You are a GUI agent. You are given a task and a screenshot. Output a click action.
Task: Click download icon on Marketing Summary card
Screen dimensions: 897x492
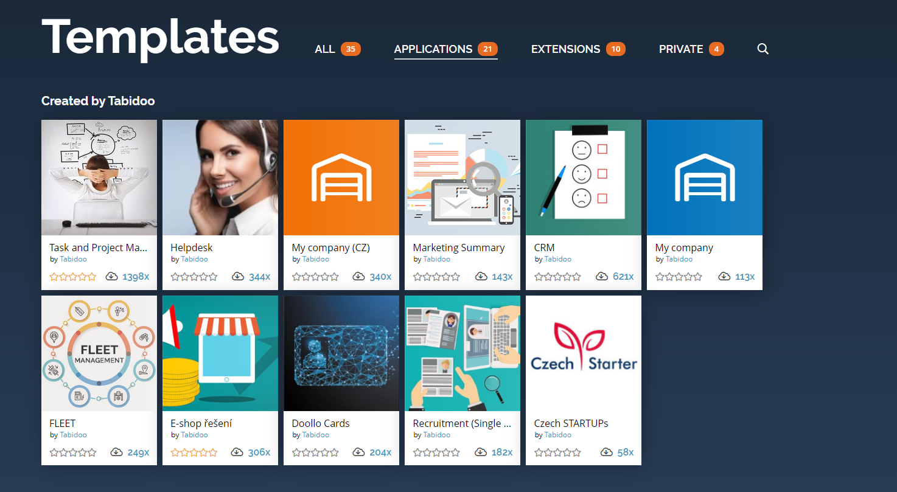[481, 276]
